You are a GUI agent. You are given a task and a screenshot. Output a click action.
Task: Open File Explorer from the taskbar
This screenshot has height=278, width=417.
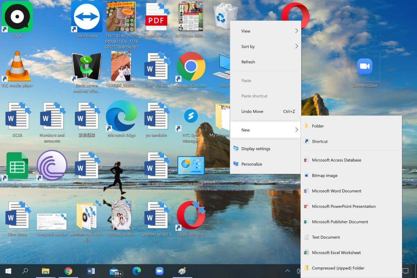click(x=46, y=271)
